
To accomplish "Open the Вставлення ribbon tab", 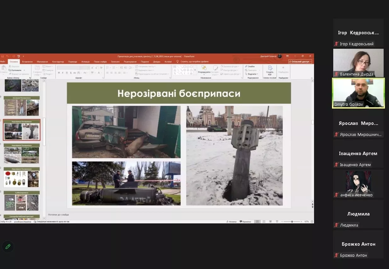I will 27,62.
